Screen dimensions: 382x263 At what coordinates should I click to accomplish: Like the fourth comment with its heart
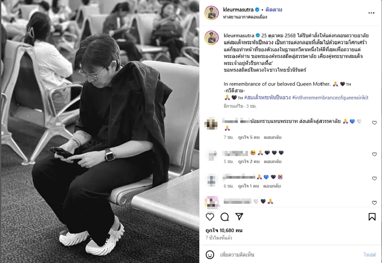374,203
